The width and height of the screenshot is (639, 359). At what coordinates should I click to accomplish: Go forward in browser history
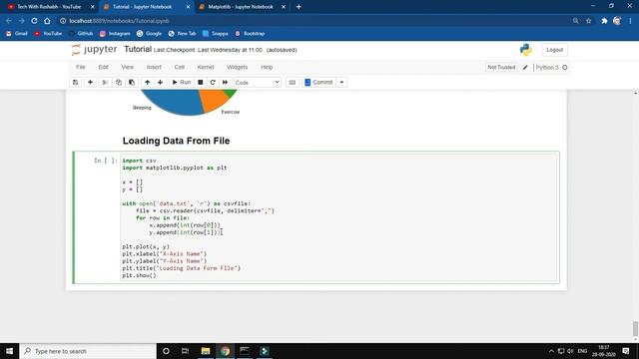pos(22,21)
